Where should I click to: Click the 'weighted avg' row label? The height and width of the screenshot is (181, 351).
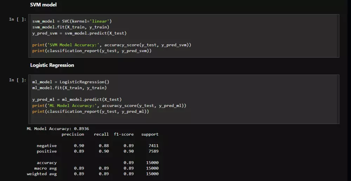click(x=42, y=174)
